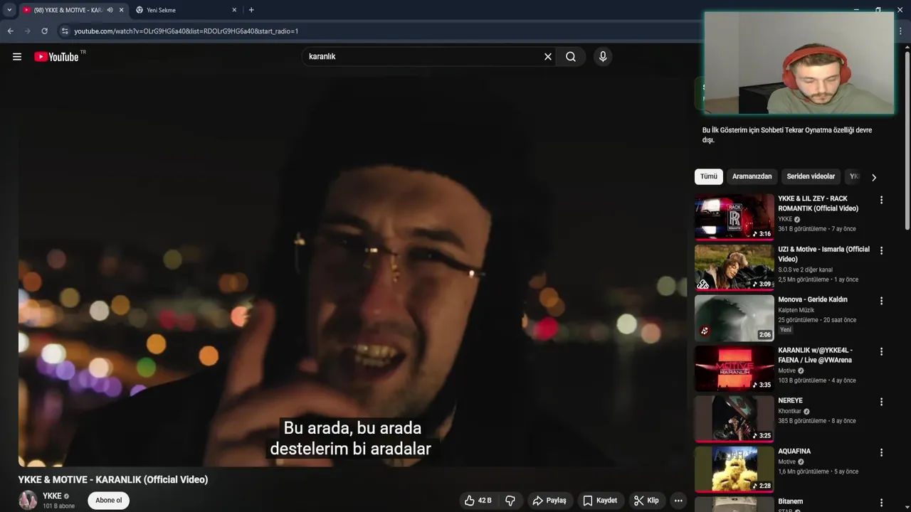Close the YKKE & MOTIVE tab
Screen dimensions: 911x512
[x=121, y=10]
